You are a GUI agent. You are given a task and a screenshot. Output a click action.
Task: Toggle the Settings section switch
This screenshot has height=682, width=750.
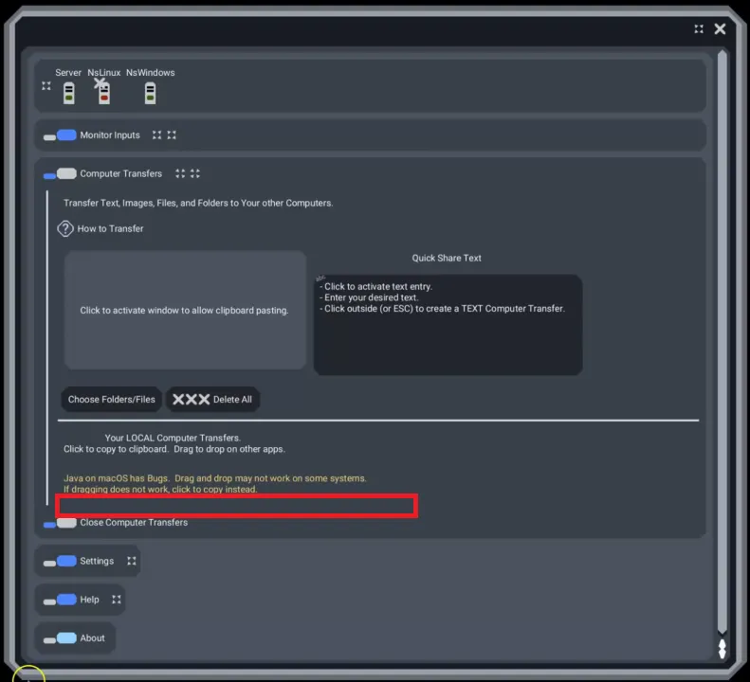point(60,562)
